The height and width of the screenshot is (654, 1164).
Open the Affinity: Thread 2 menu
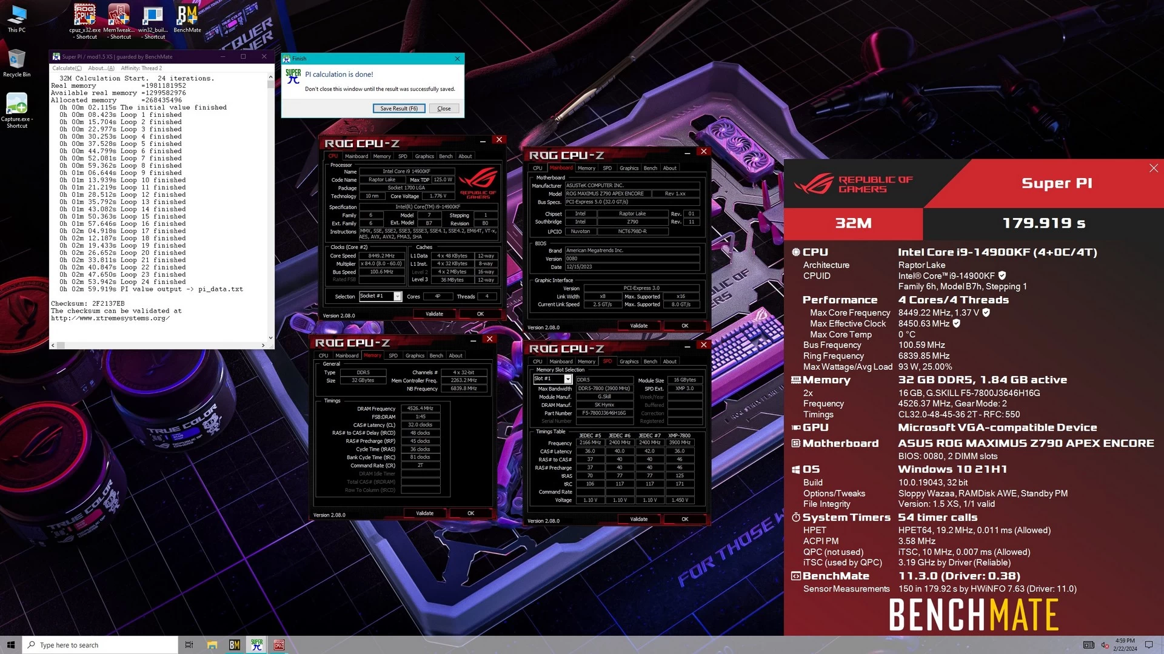click(x=141, y=68)
